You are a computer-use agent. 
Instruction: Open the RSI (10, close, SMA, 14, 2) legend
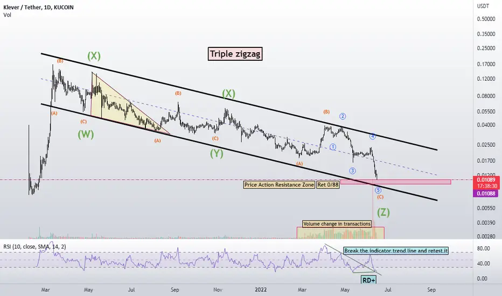(34, 246)
